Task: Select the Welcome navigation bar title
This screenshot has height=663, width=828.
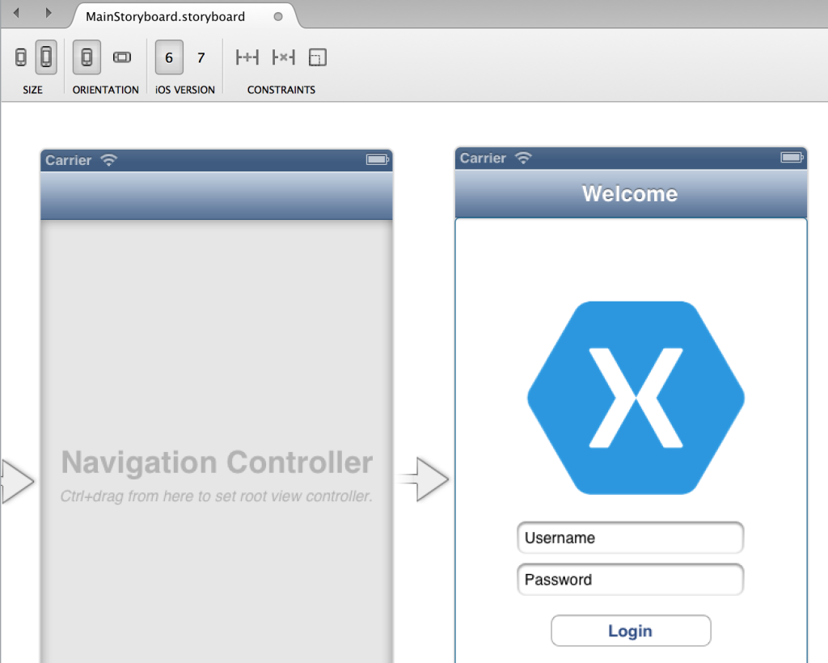Action: [630, 194]
